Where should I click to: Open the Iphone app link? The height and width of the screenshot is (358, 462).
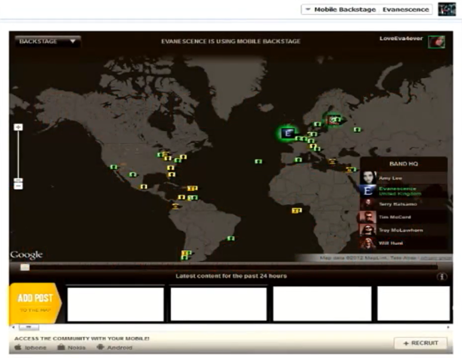[30, 347]
